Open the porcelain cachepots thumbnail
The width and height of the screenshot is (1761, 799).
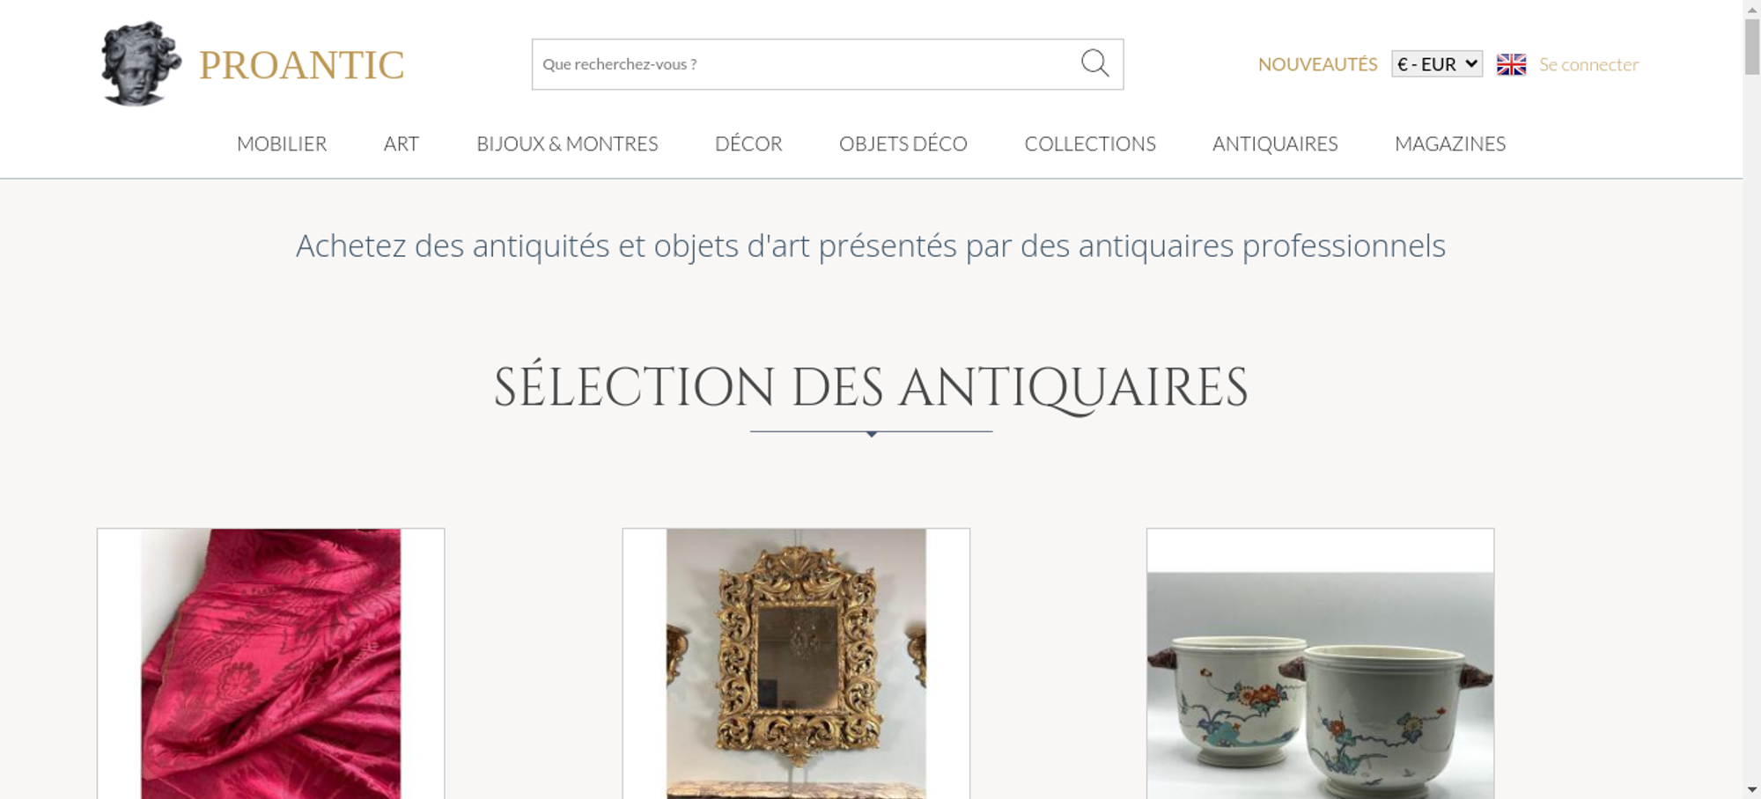coord(1320,663)
